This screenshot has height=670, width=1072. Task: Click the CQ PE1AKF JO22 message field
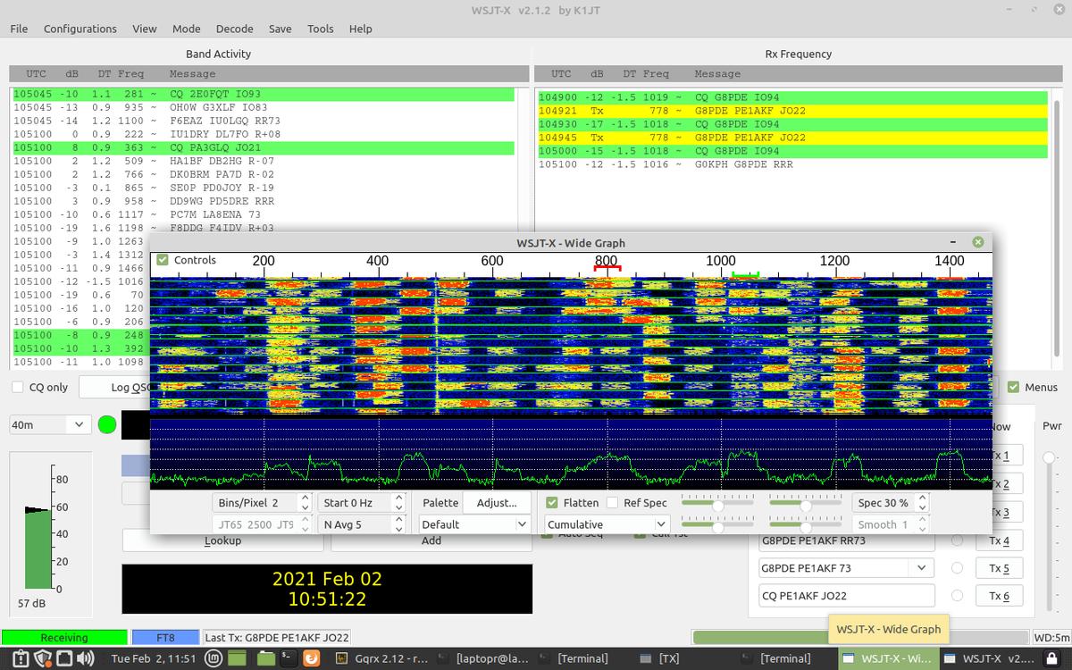pyautogui.click(x=846, y=596)
